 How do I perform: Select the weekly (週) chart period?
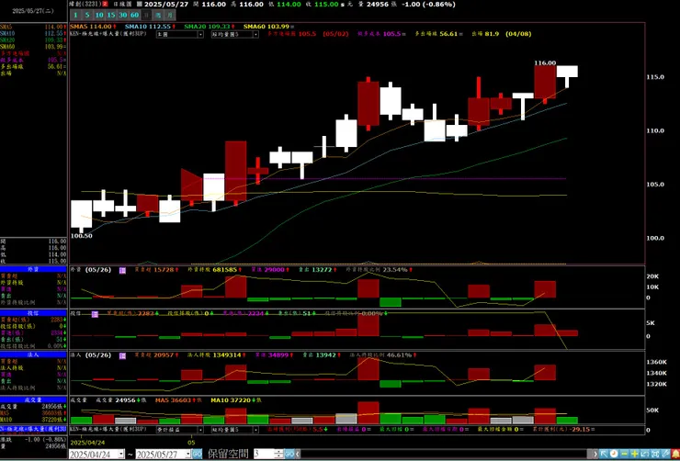coord(159,15)
